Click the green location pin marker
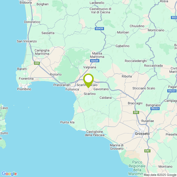 click(88, 80)
